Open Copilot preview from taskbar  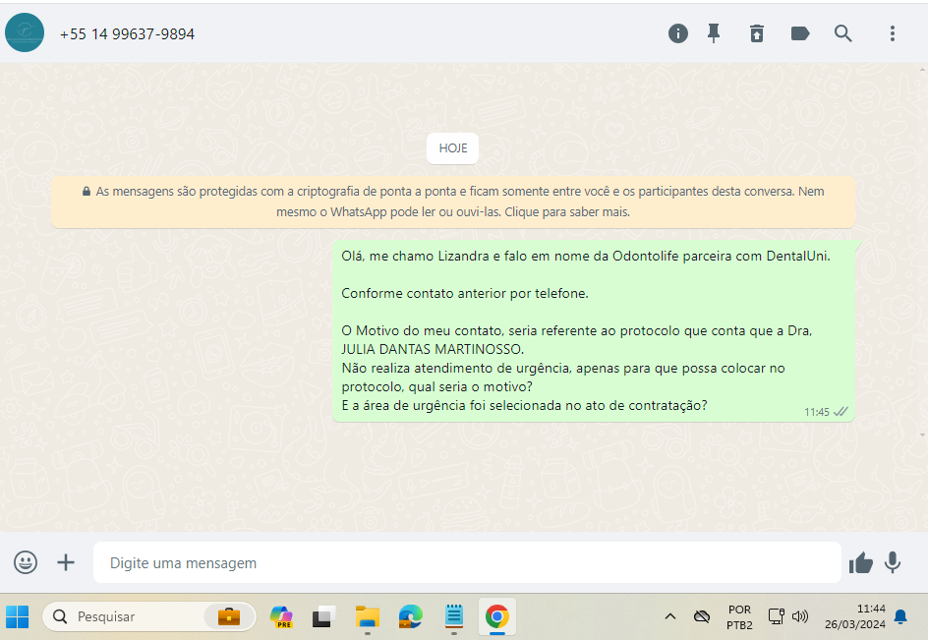[281, 617]
